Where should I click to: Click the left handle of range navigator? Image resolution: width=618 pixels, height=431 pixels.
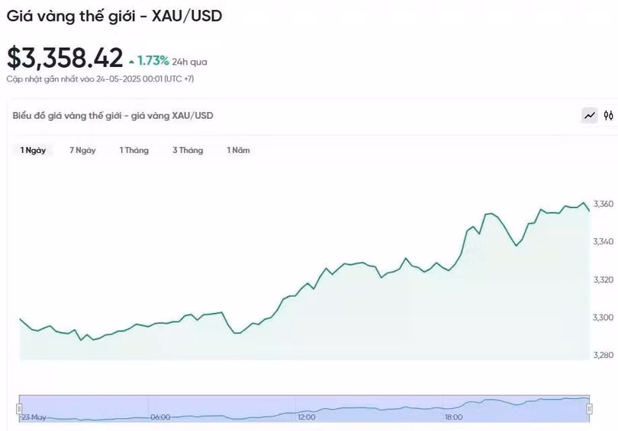point(19,409)
